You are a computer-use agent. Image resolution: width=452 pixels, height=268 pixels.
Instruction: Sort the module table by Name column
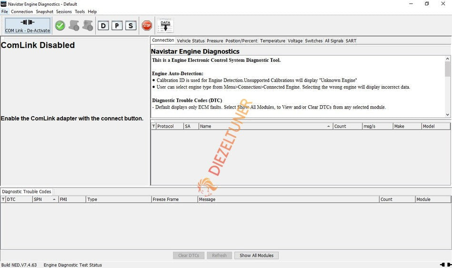click(266, 126)
